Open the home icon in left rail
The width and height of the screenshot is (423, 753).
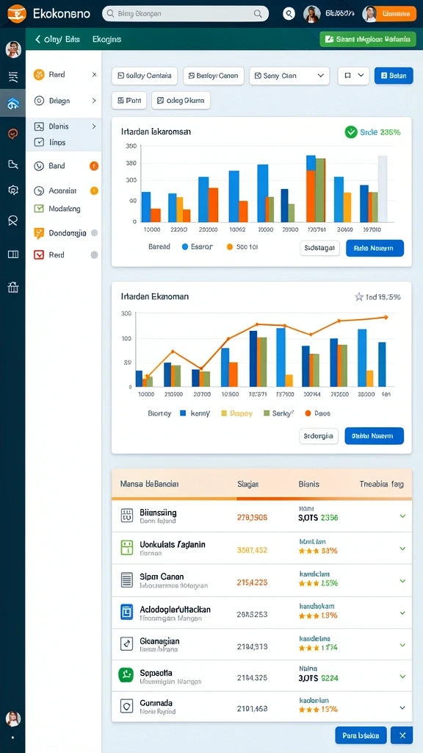[x=13, y=103]
